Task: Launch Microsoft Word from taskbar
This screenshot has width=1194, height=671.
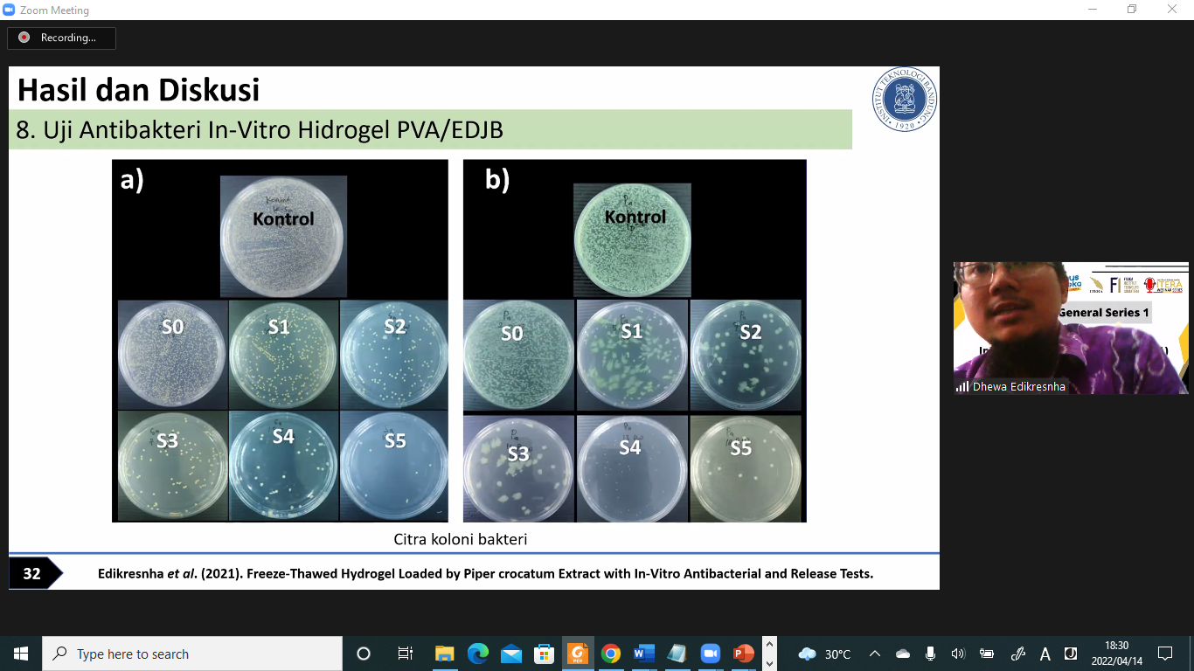Action: pyautogui.click(x=643, y=654)
